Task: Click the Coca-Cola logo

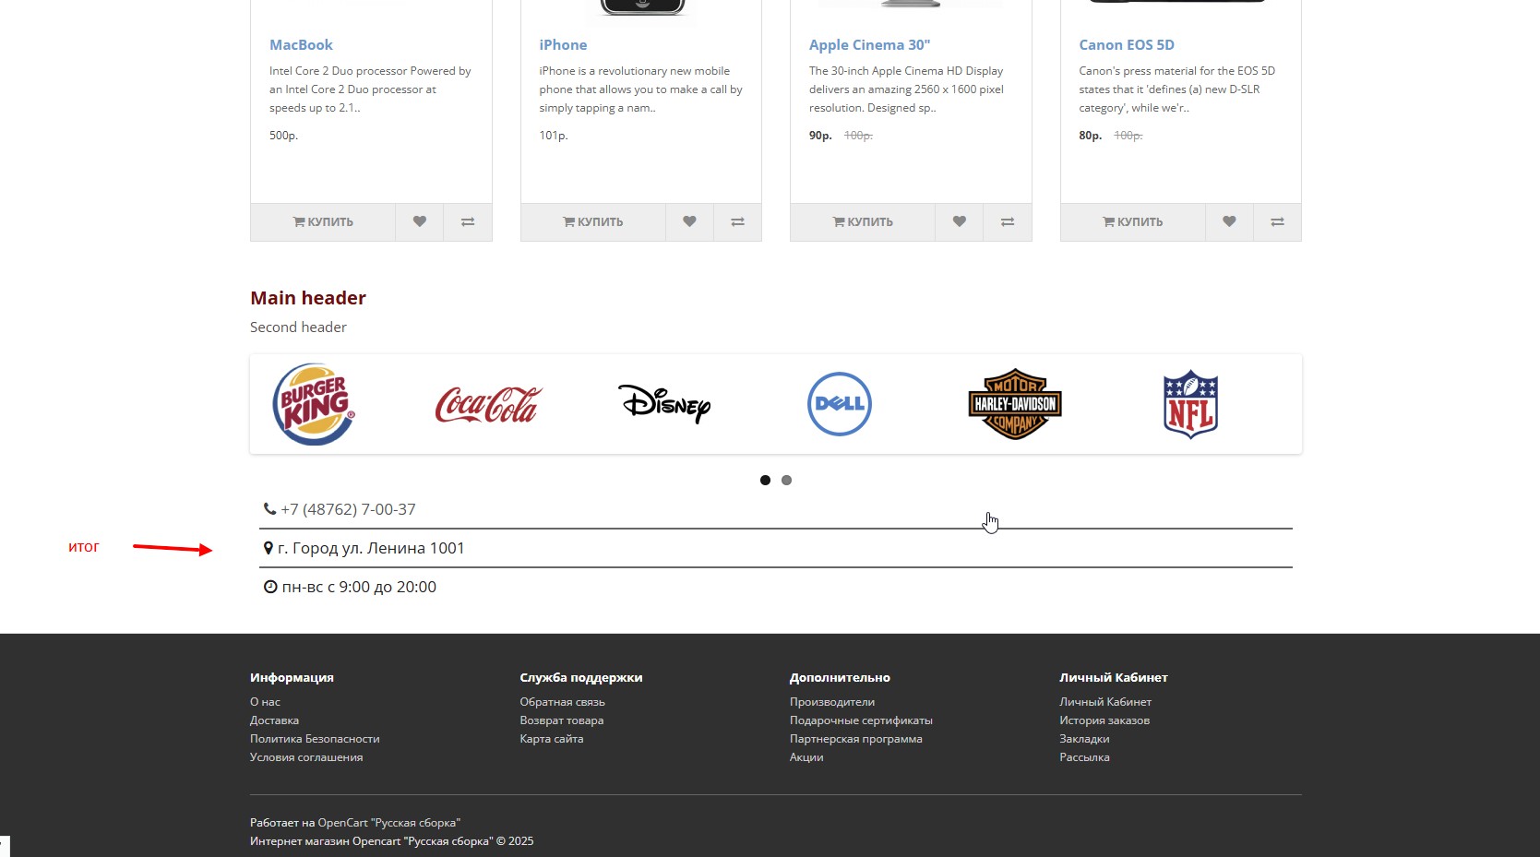Action: point(489,404)
